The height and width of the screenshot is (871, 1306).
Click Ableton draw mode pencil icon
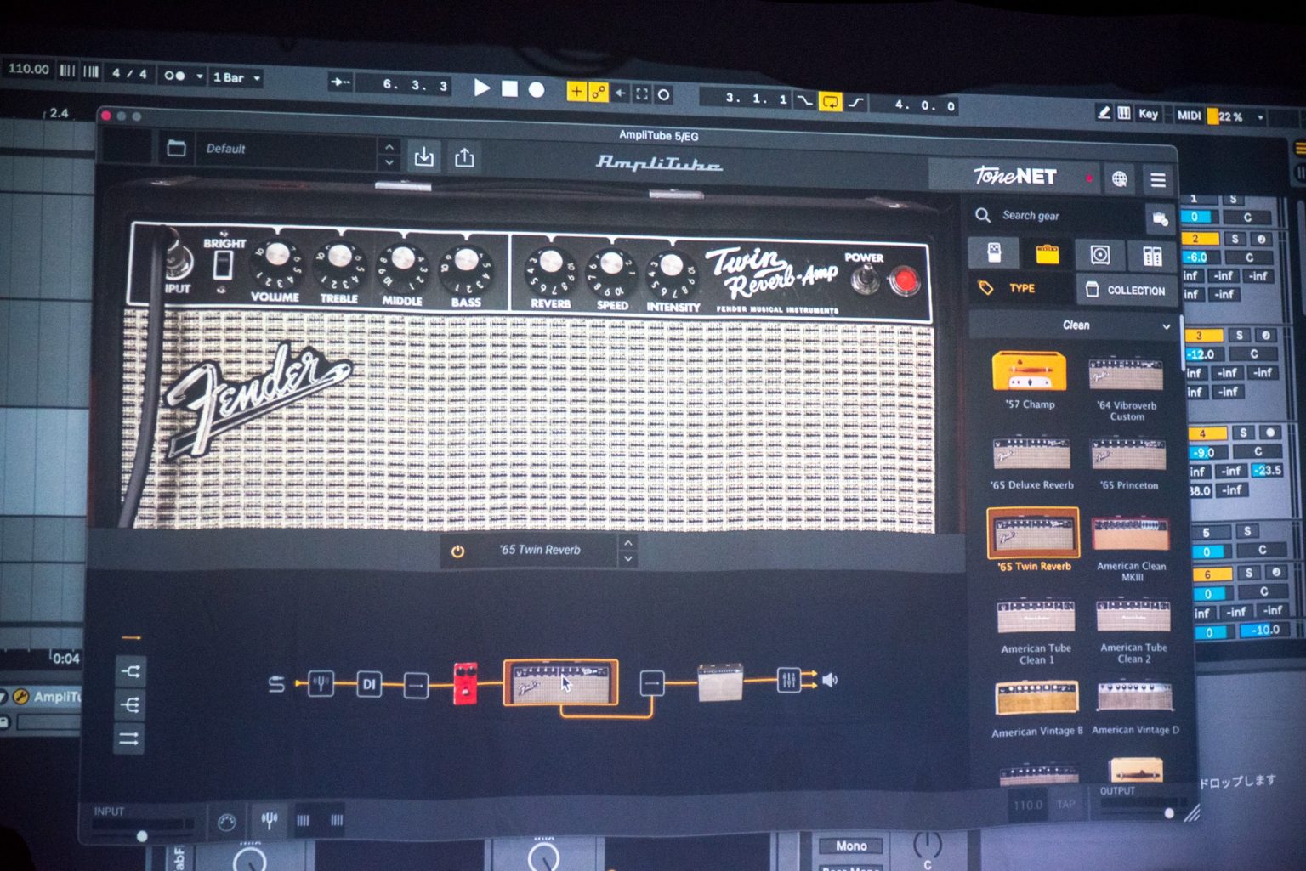coord(1104,113)
